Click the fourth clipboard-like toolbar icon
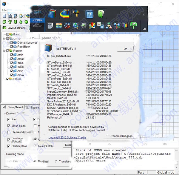Viewport: 179px width, 175px height. [21, 16]
